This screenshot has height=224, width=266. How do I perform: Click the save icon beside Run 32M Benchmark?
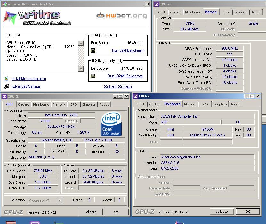pos(93,50)
